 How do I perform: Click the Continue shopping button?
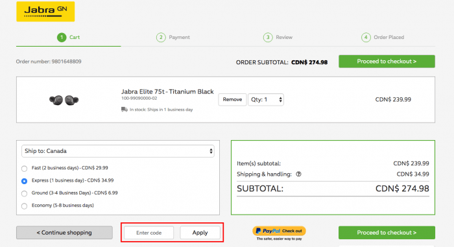coord(64,233)
